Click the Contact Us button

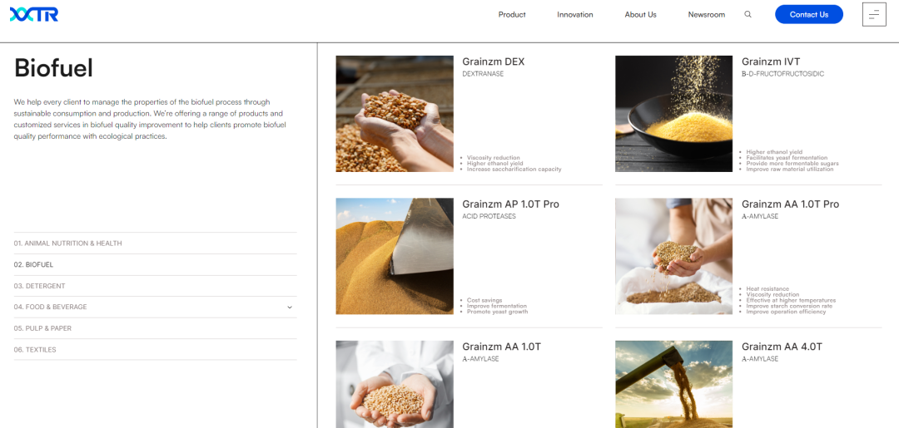[809, 14]
